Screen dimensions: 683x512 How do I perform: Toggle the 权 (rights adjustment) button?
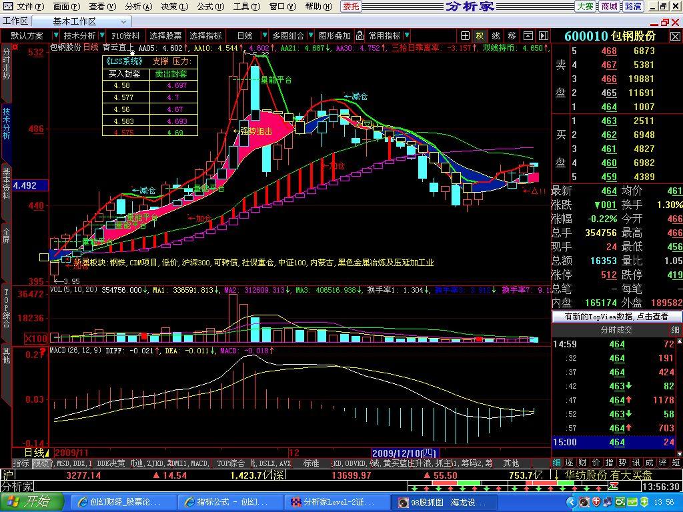pos(480,36)
